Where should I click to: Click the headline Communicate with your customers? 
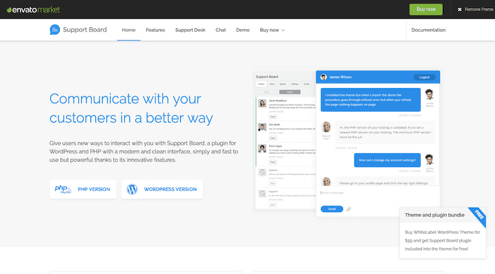[x=131, y=108]
